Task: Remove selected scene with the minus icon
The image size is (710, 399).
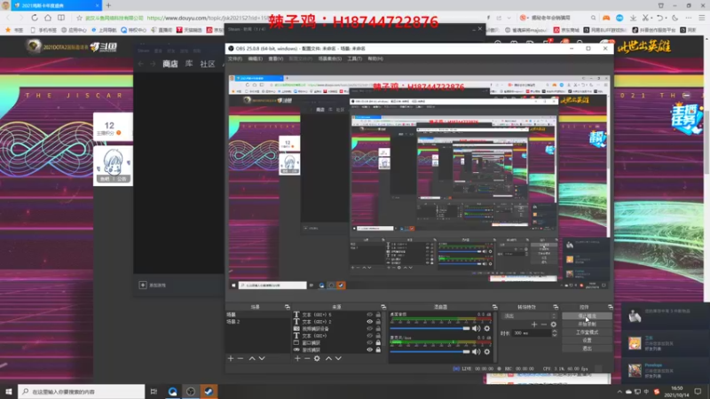Action: coord(241,358)
